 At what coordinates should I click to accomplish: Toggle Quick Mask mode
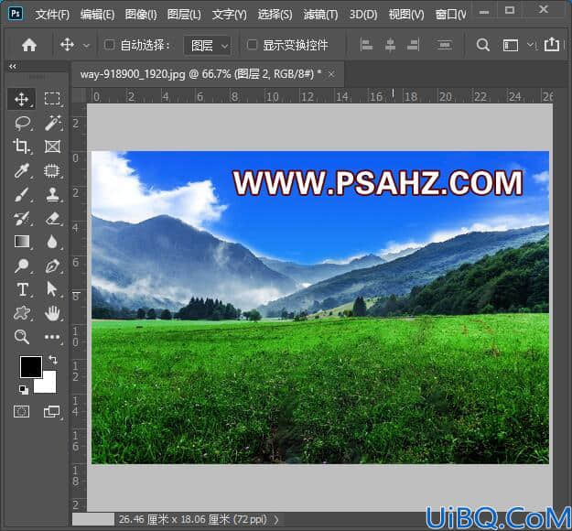[22, 412]
